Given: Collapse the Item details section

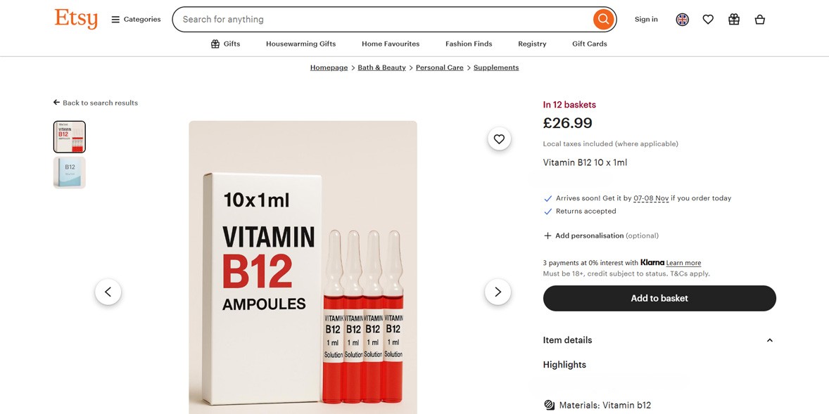Looking at the screenshot, I should [x=769, y=339].
